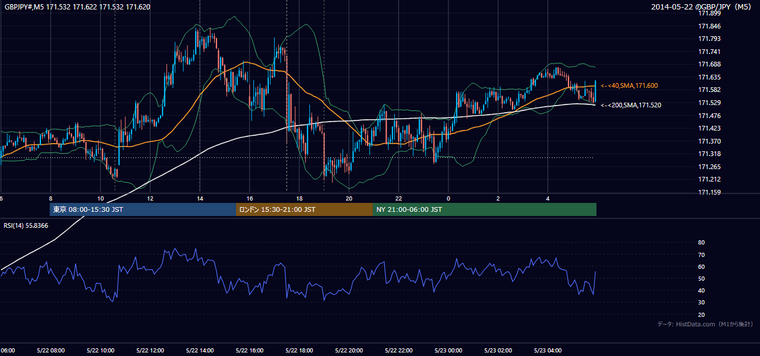Click the 171.529 price axis label
This screenshot has height=356, width=760.
coord(709,103)
